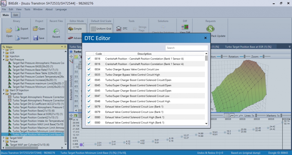Open binary file with folder icon
This screenshot has height=155, width=292.
[x=9, y=30]
